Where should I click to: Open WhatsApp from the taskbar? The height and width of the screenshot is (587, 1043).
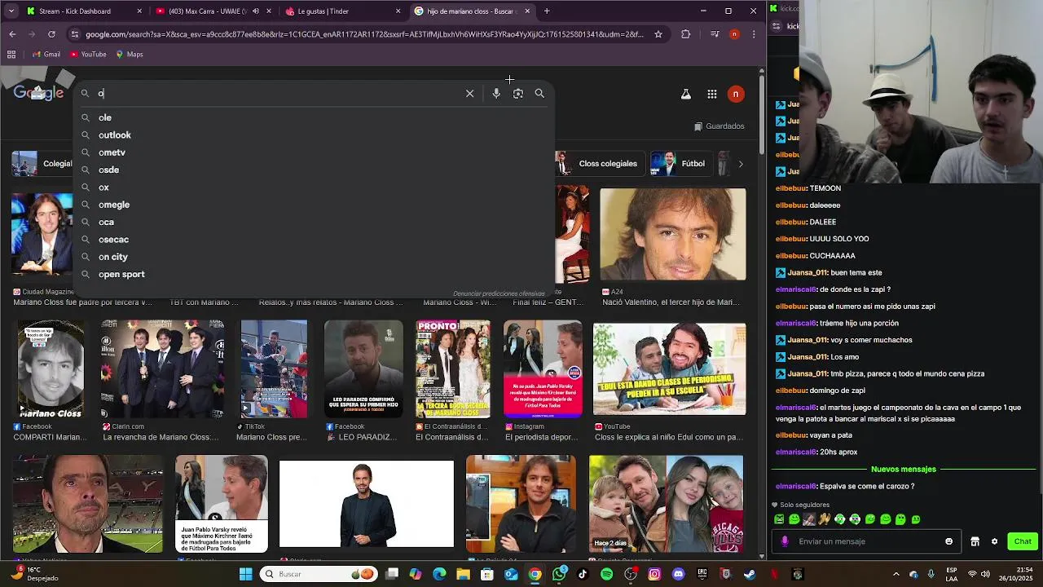pos(559,574)
